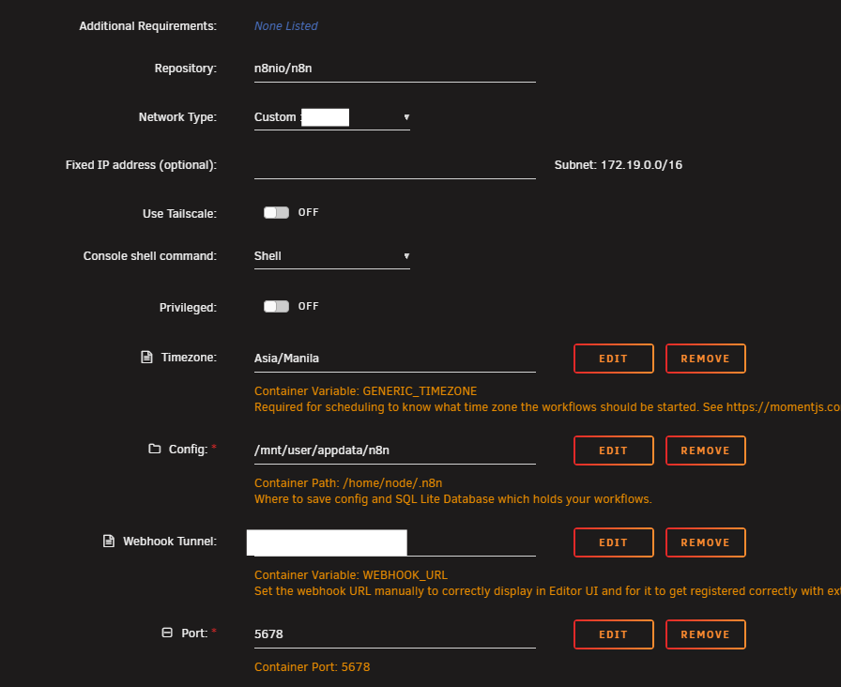
Task: Edit the Port 5678 mapping
Action: [x=613, y=634]
